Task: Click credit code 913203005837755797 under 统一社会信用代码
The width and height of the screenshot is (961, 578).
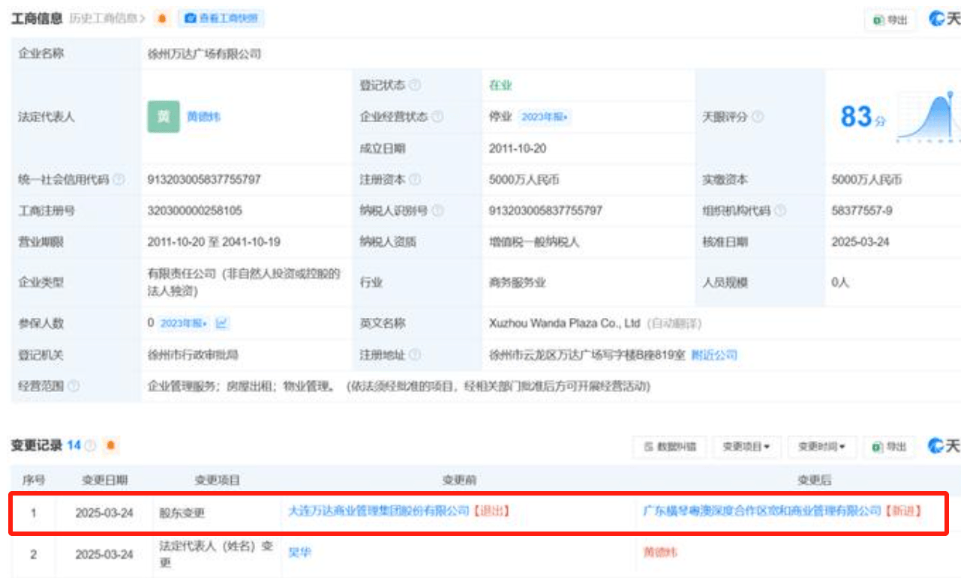Action: click(204, 180)
